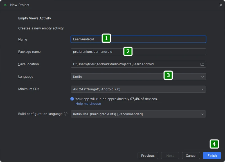Go back with the Previous button
225x162 pixels.
[x=148, y=156]
